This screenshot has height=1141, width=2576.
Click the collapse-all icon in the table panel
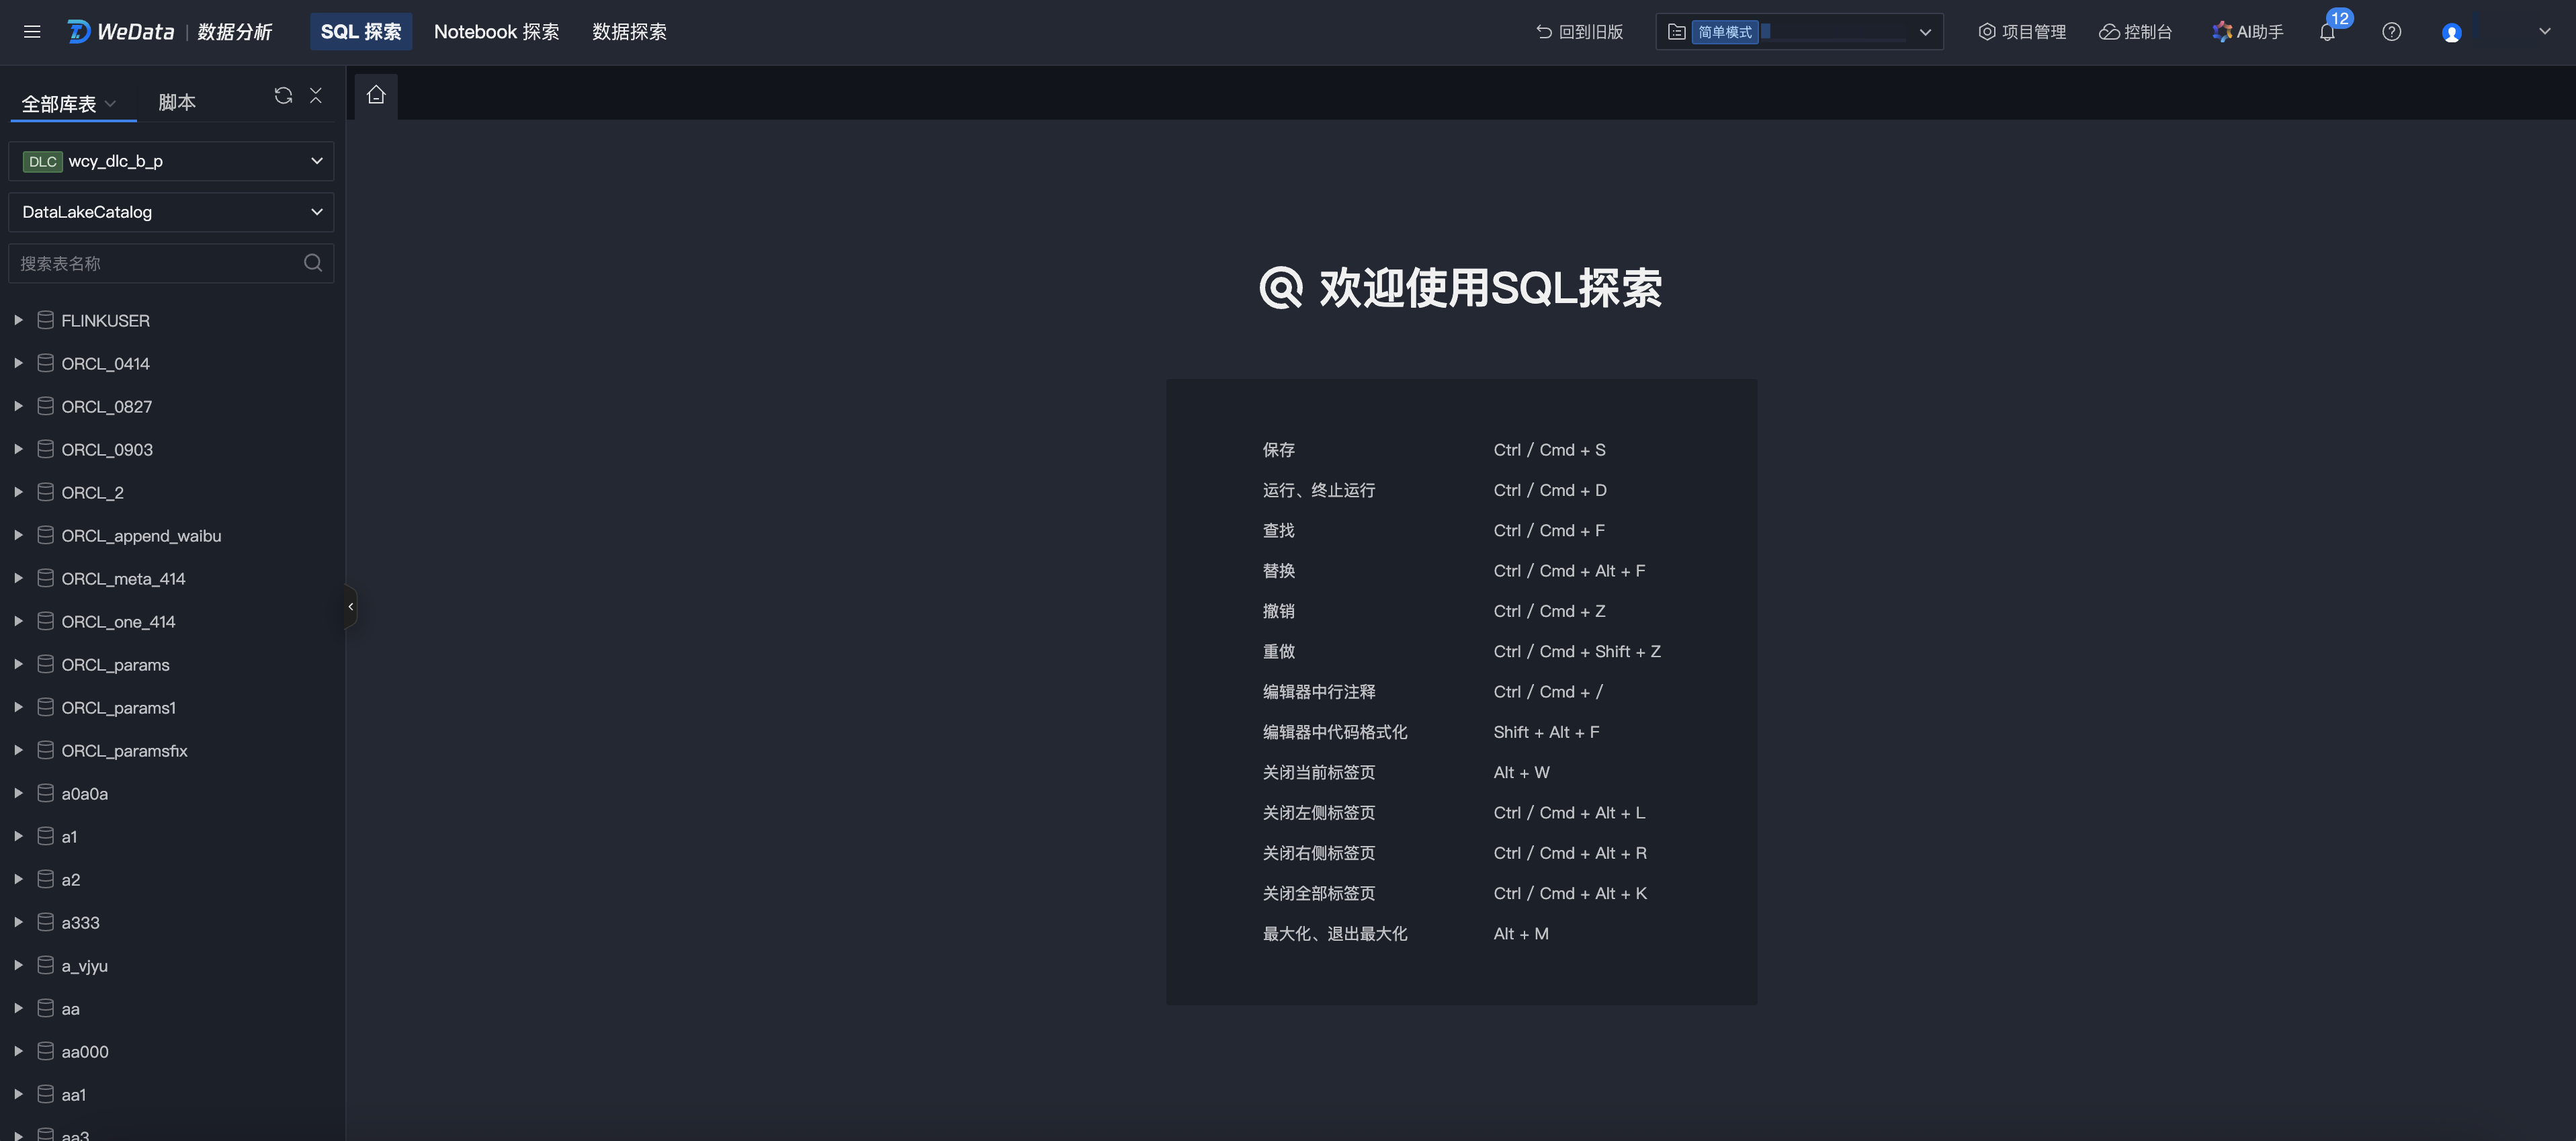pos(316,95)
